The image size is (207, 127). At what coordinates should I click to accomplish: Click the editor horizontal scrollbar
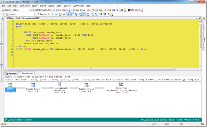[x=91, y=69]
